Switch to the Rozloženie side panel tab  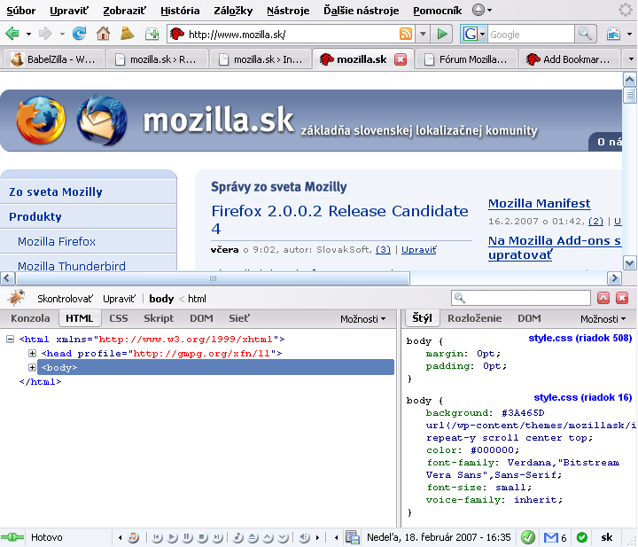pos(474,318)
